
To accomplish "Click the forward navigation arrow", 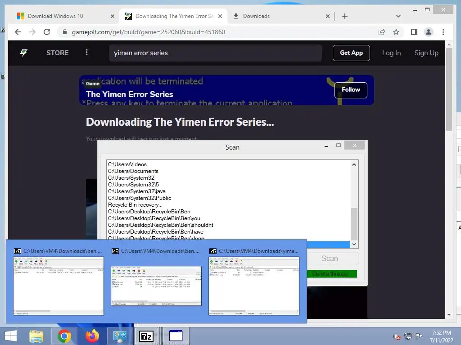I will point(32,32).
